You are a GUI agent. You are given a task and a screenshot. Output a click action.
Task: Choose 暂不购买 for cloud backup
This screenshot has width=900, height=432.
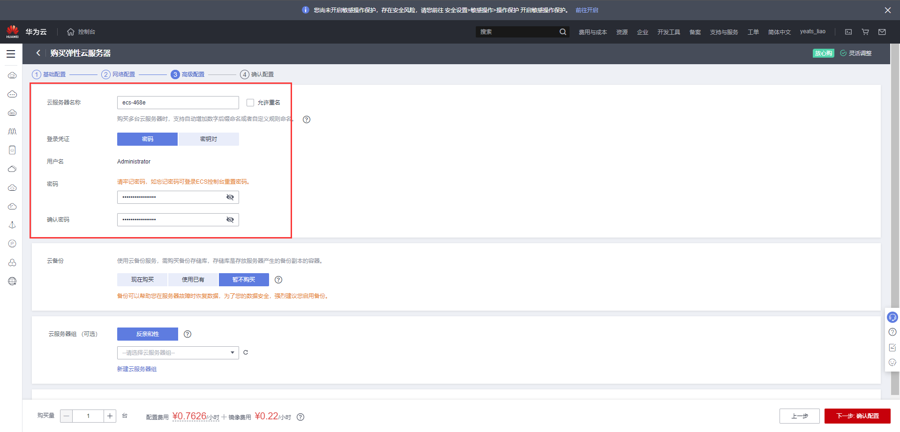[x=244, y=280]
